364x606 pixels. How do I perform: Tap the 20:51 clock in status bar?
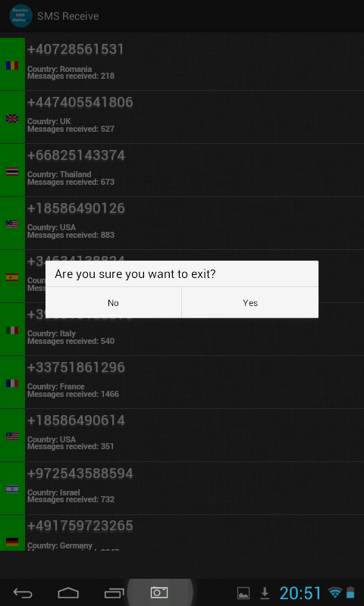[x=300, y=593]
